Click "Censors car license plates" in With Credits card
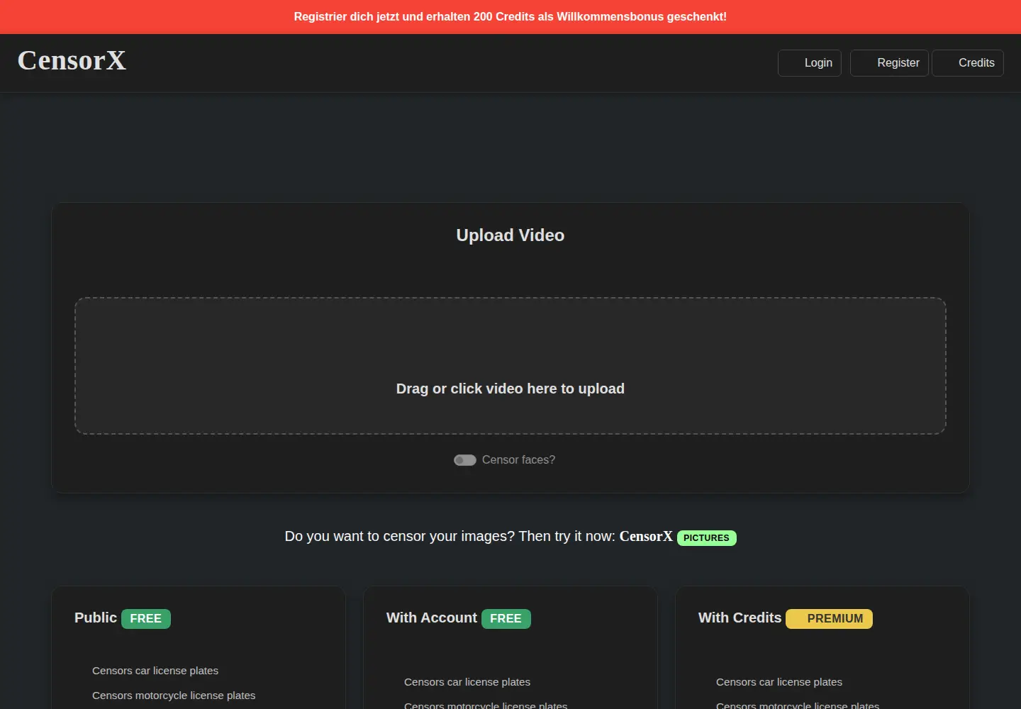1021x709 pixels. [x=779, y=682]
